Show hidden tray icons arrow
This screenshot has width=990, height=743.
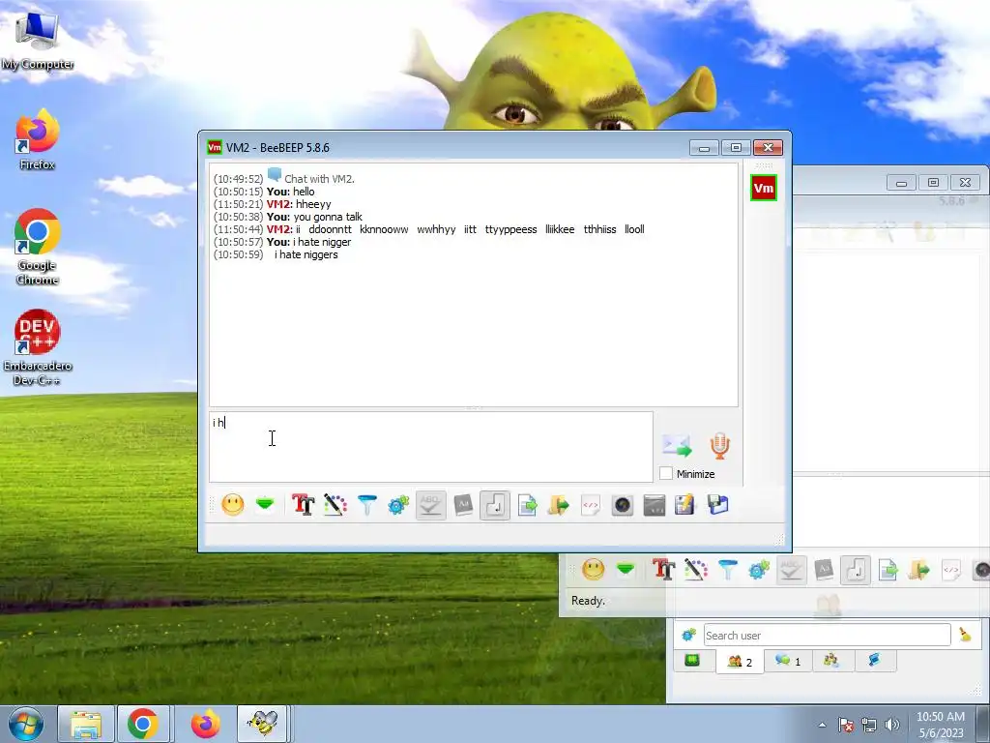click(822, 725)
